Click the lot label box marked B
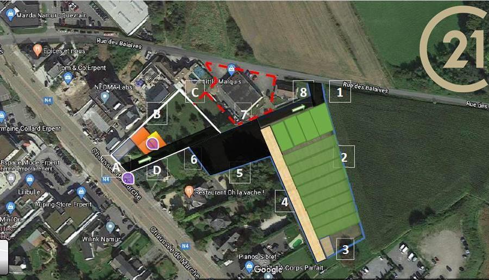Screen dimensions: 489x280 click(157, 113)
